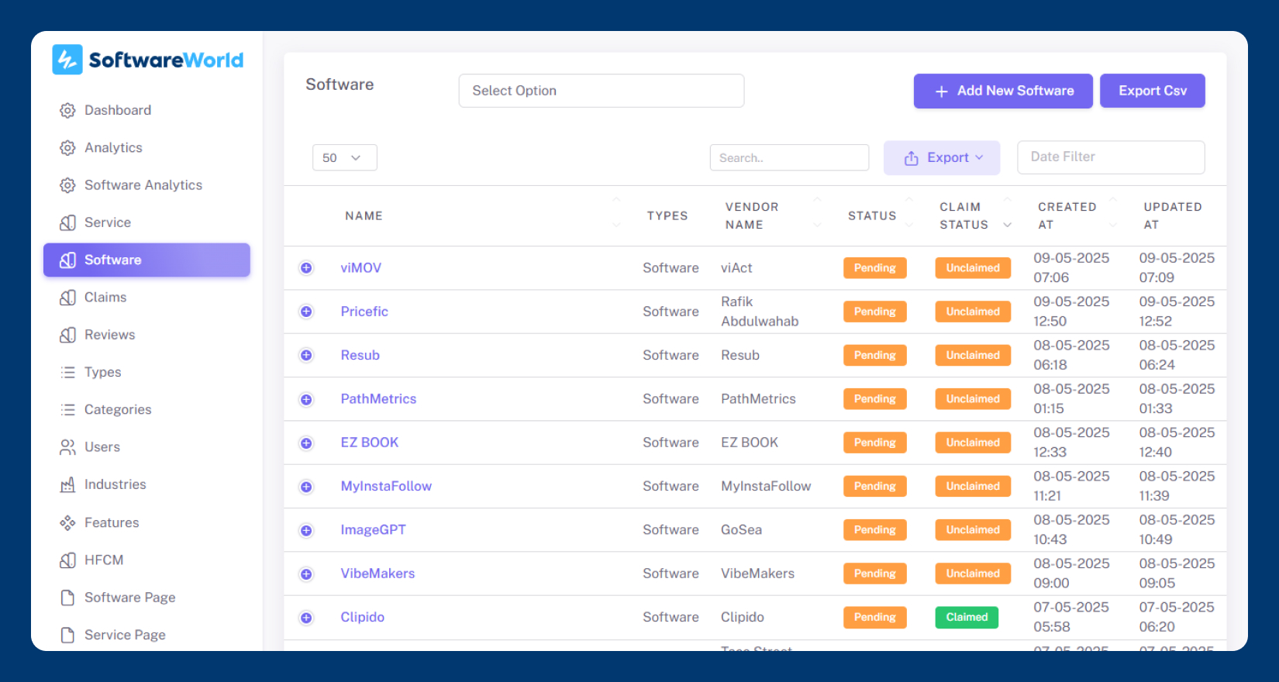This screenshot has height=682, width=1279.
Task: Click the Claims icon in sidebar
Action: coord(68,298)
